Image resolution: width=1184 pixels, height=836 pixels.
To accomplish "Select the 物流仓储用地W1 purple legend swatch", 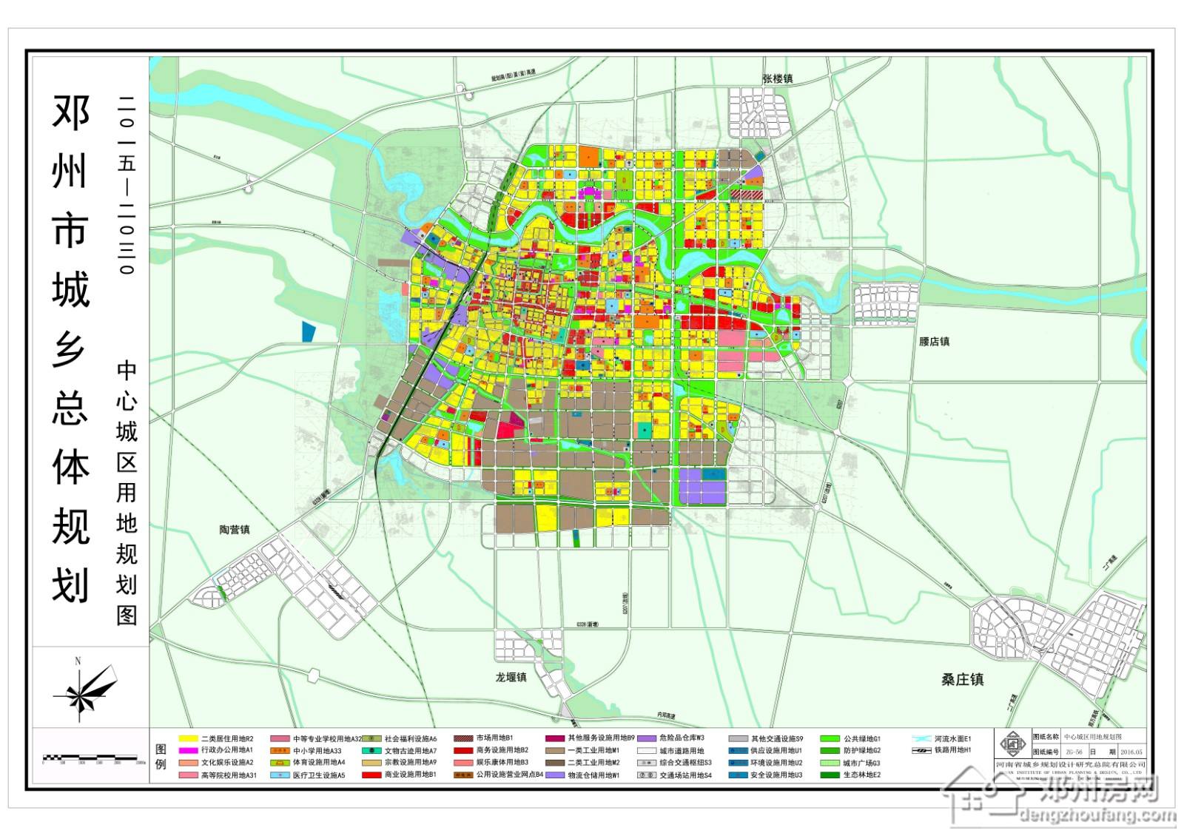I will pyautogui.click(x=555, y=775).
